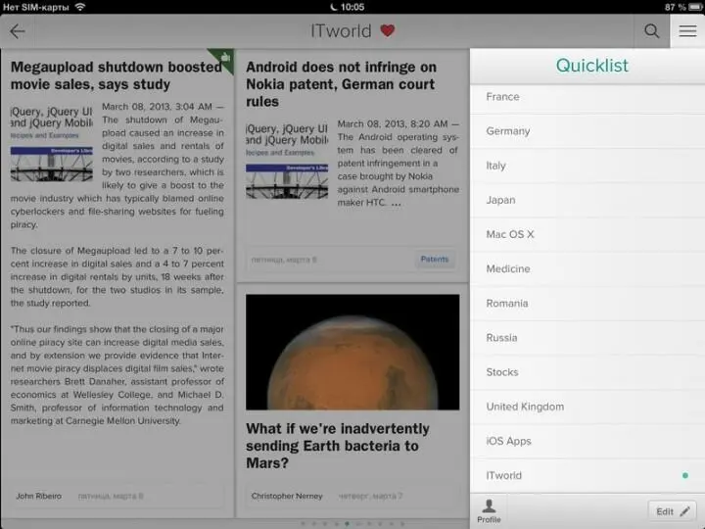This screenshot has height=529, width=705.
Task: Select Medicine in Quicklist
Action: click(x=587, y=269)
